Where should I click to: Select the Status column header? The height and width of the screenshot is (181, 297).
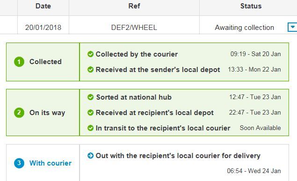(251, 6)
